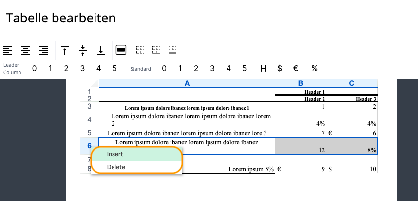Select cell C3 with value 2

[x=352, y=106]
